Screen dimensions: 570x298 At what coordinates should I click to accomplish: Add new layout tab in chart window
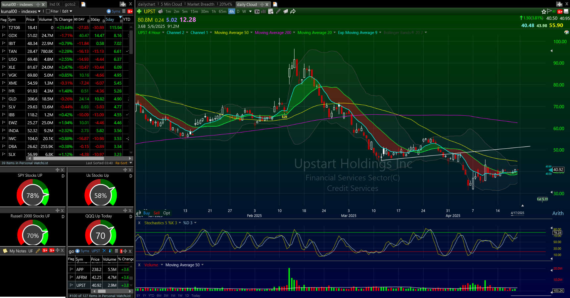pyautogui.click(x=275, y=4)
